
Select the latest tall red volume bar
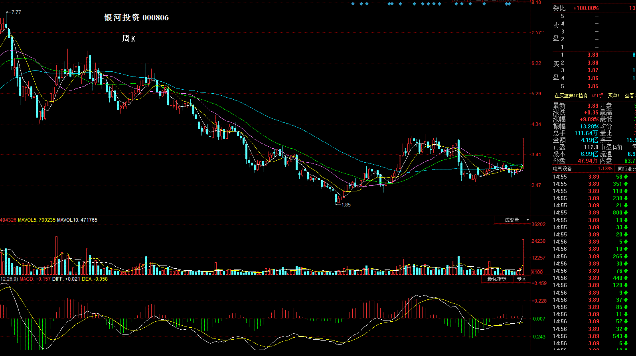tap(523, 257)
